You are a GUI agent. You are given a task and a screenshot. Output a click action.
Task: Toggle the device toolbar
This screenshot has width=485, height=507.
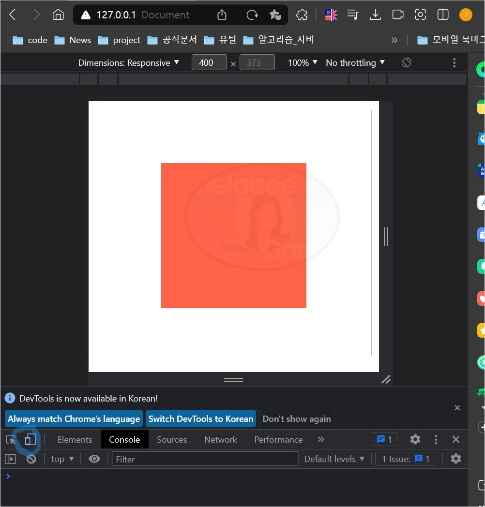pyautogui.click(x=30, y=440)
